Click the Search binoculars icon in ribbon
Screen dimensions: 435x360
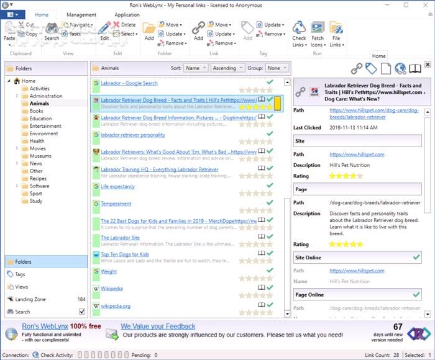[52, 29]
